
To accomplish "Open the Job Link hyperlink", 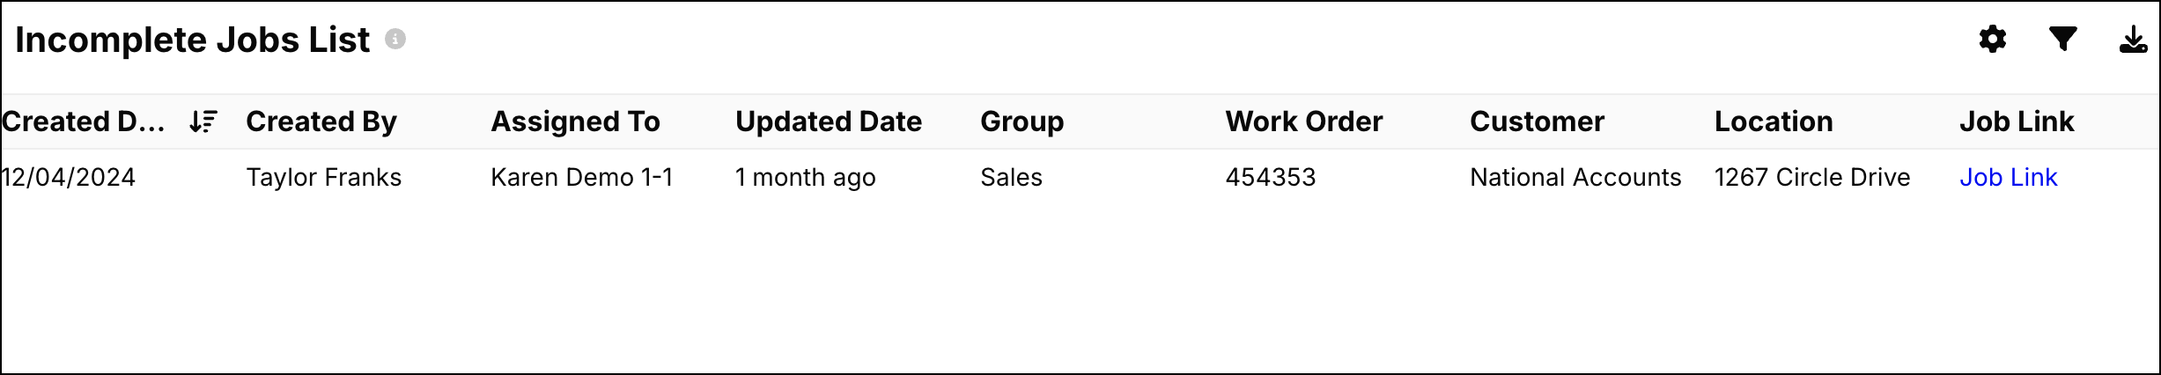I will (2008, 178).
